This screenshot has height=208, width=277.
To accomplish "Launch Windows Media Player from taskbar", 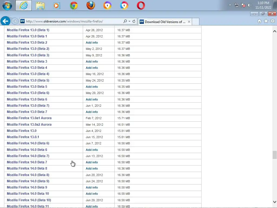I will pyautogui.click(x=57, y=6).
